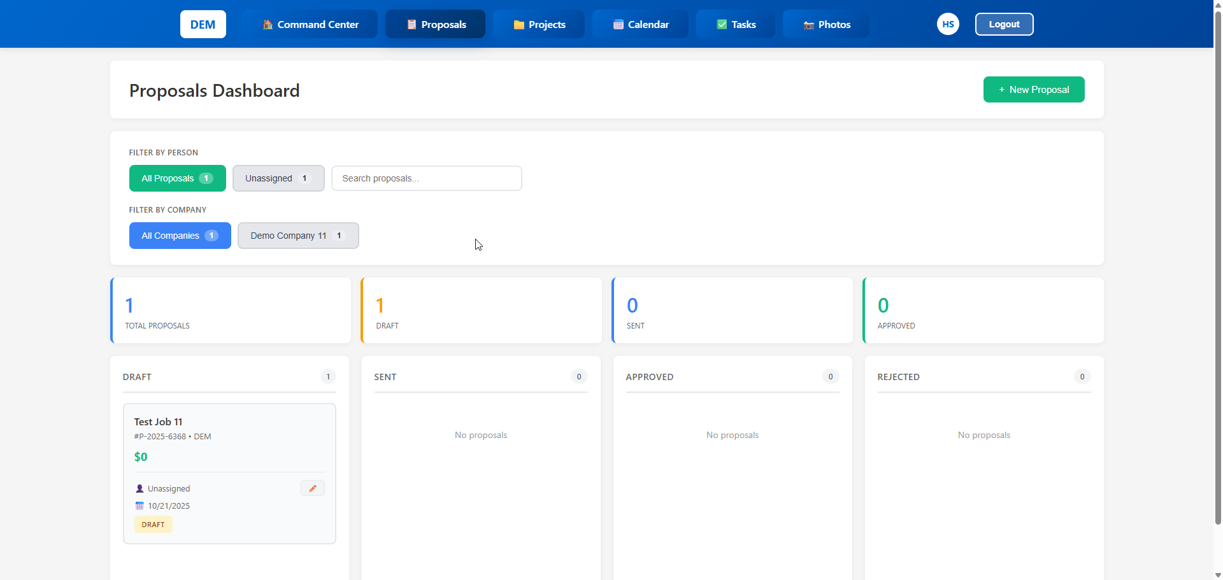
Task: Enable the Demo Company 11 filter
Action: click(298, 236)
